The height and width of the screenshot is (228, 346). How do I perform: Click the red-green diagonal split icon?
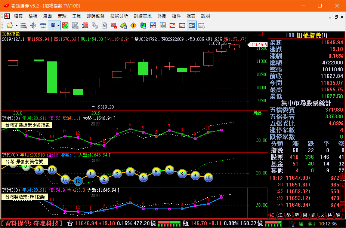pos(65,26)
